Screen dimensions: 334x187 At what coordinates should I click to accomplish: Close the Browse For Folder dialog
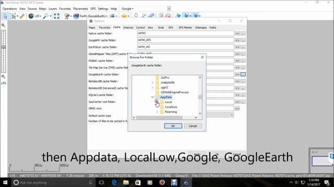point(202,57)
